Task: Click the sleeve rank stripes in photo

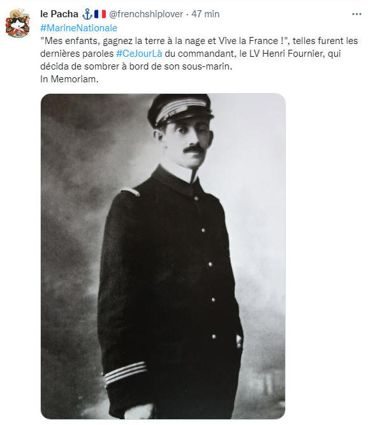Action: tap(126, 373)
